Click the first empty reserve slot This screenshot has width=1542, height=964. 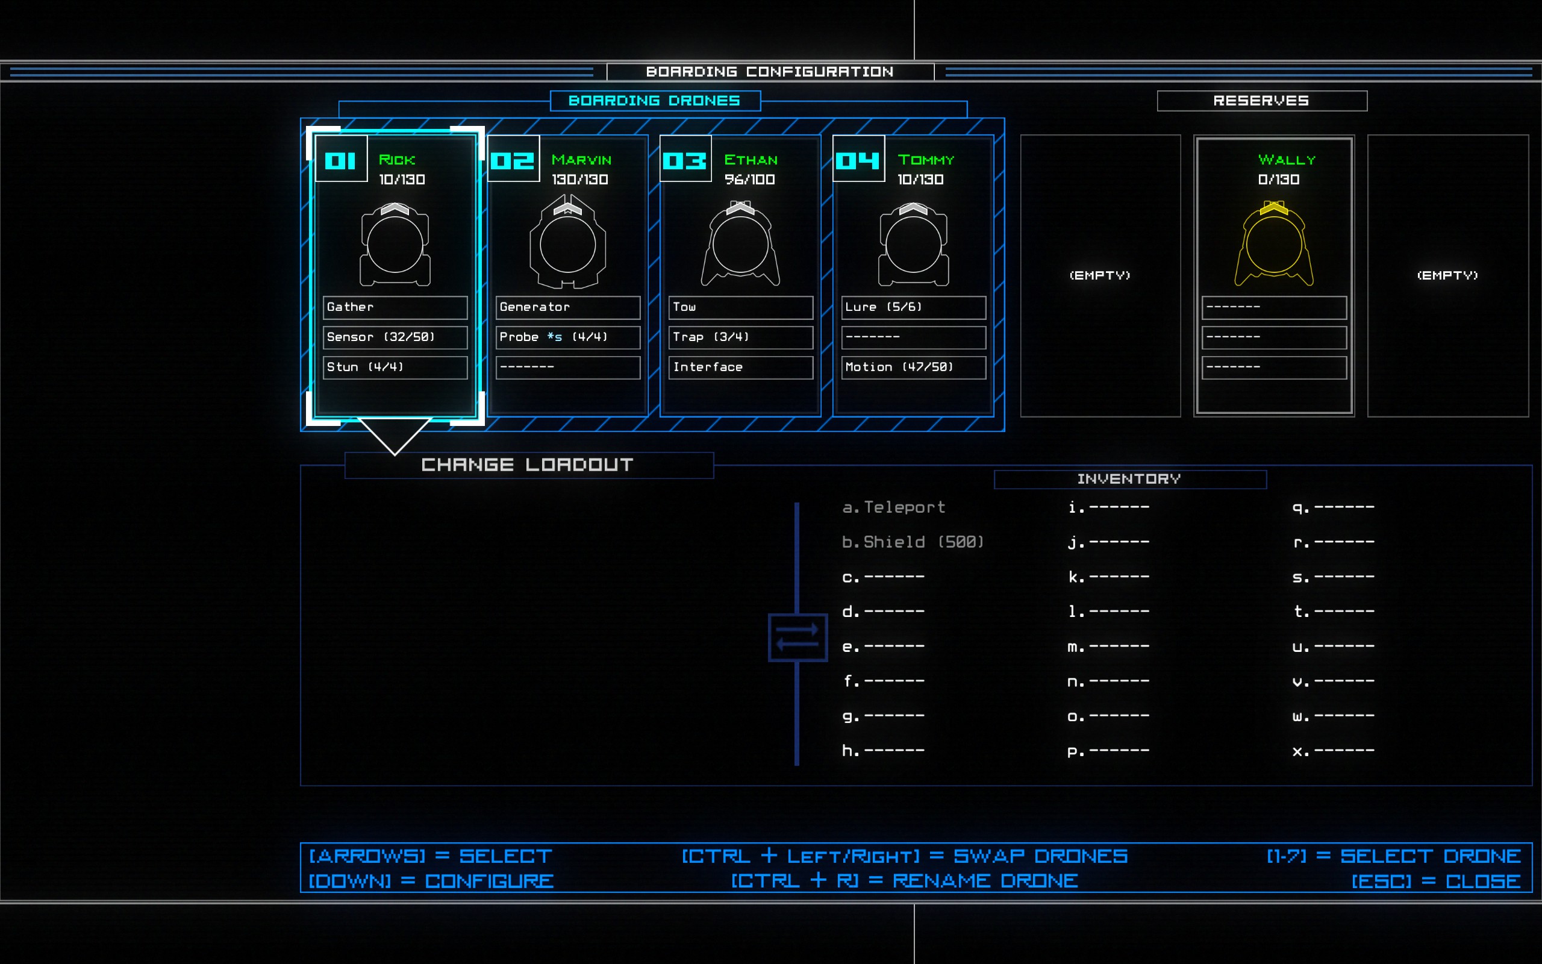1100,275
